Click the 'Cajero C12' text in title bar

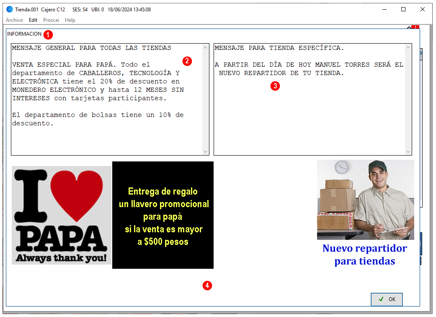click(53, 10)
